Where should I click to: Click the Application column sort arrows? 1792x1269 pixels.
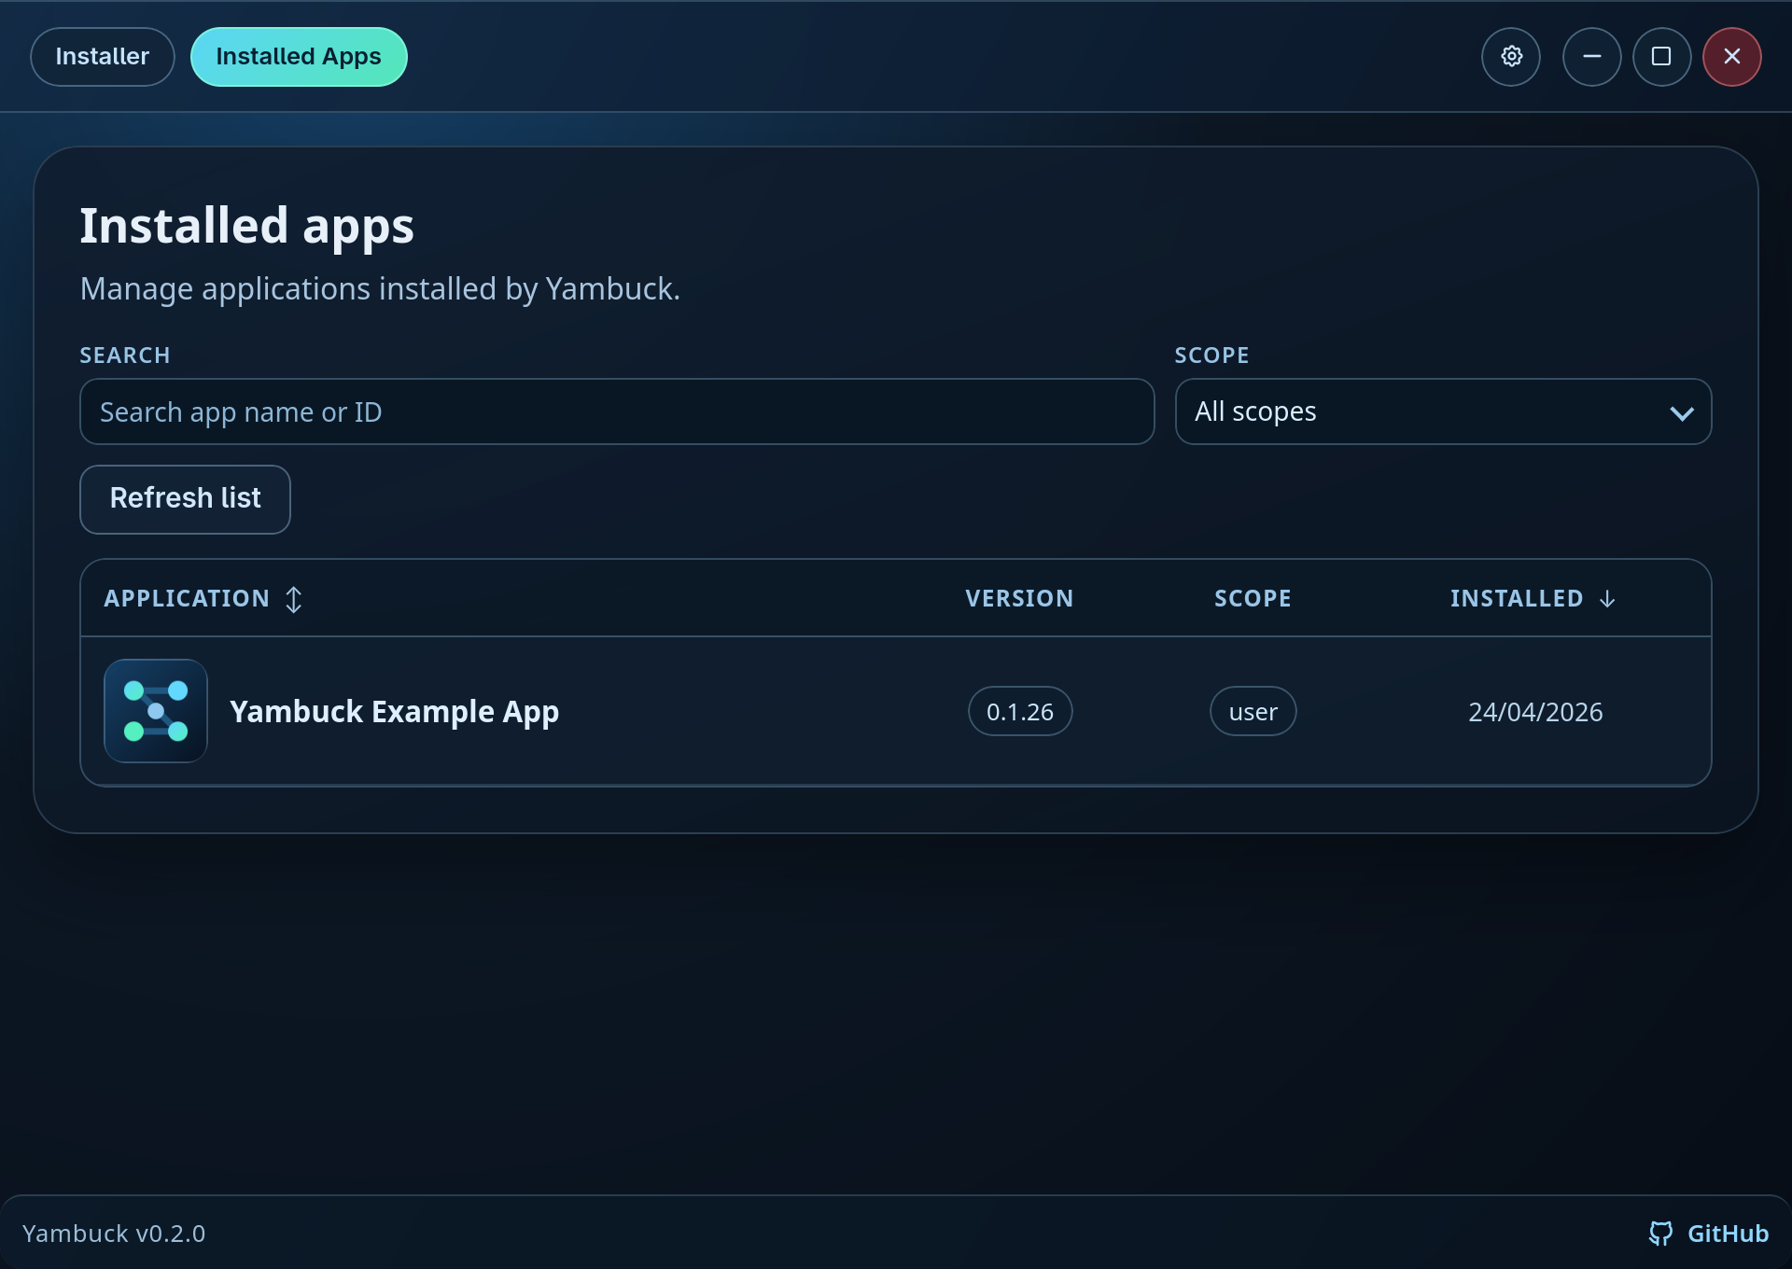[x=293, y=599]
